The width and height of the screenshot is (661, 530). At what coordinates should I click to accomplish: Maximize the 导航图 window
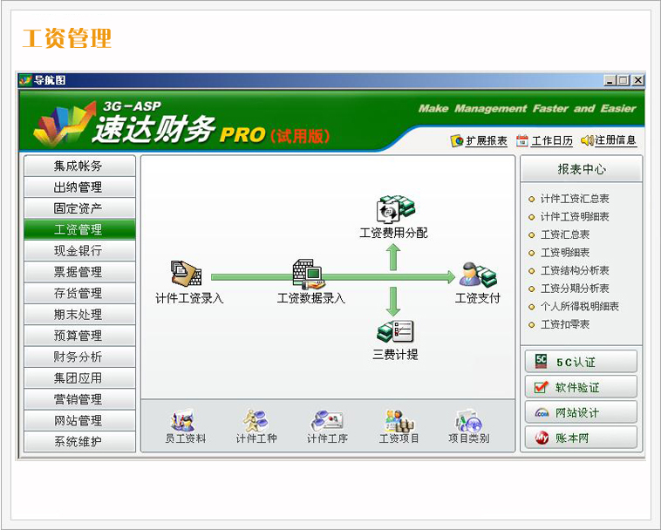(x=624, y=80)
